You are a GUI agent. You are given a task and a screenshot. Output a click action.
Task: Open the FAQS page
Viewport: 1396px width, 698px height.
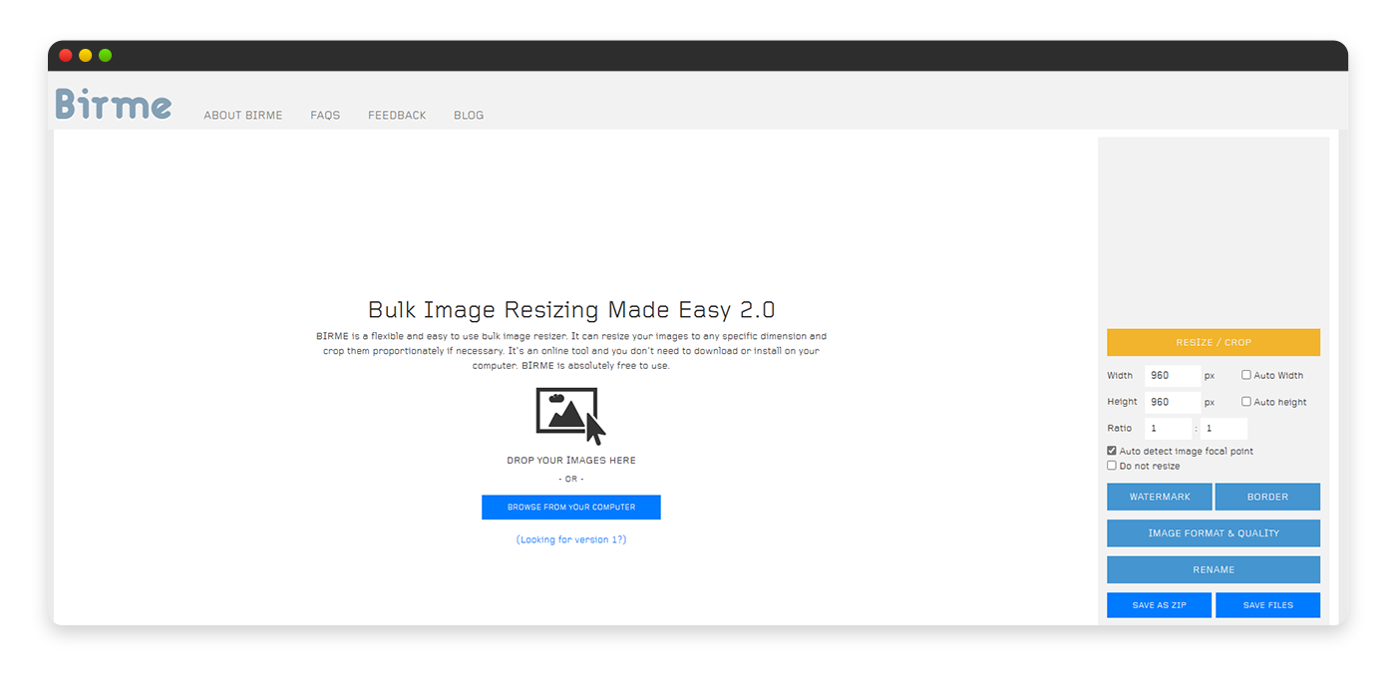(x=325, y=116)
